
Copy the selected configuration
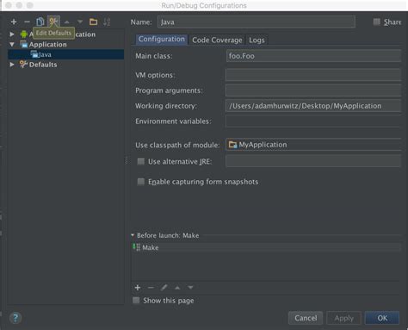pyautogui.click(x=40, y=22)
